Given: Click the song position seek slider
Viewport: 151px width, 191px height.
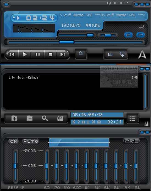Looking at the screenshot, I should click(75, 42).
